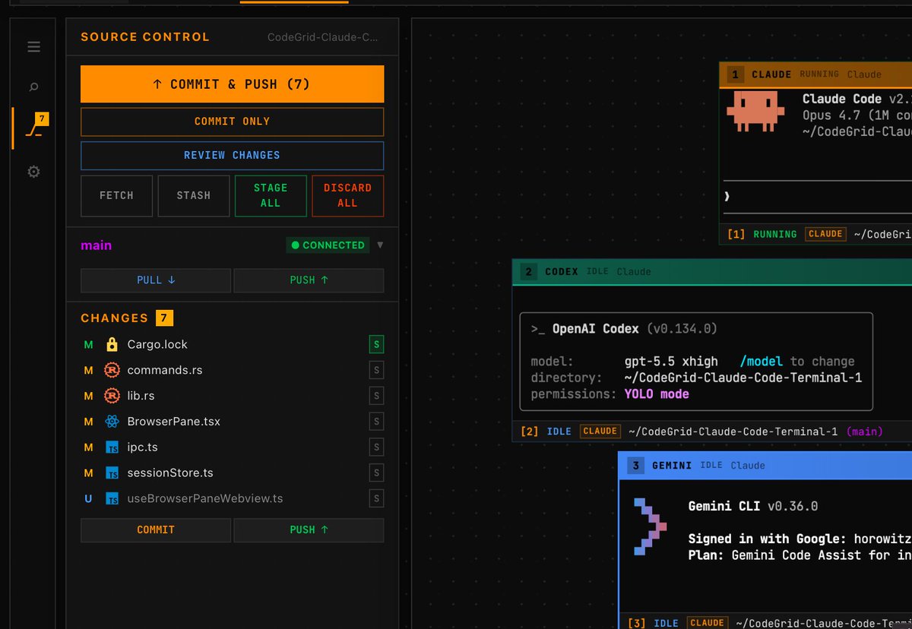Select the Cargo.lock file row
912x629 pixels.
coord(232,345)
